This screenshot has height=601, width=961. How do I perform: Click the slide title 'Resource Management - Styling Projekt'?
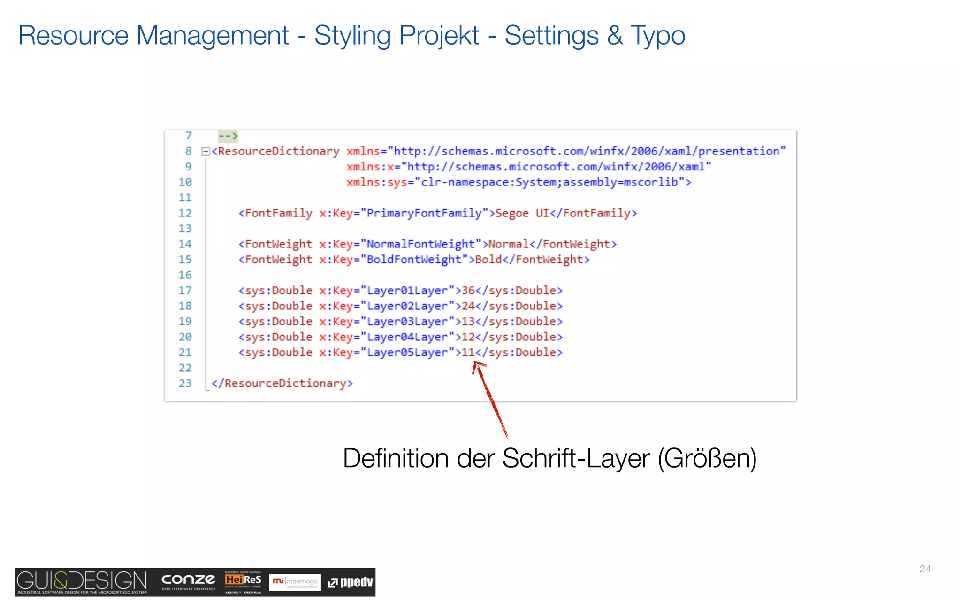tap(249, 36)
